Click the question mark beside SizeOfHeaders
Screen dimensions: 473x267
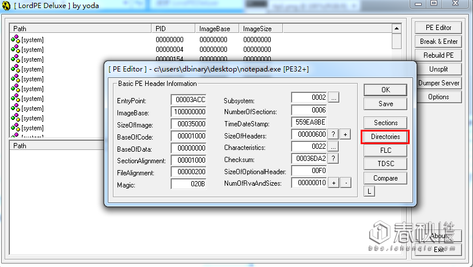333,134
